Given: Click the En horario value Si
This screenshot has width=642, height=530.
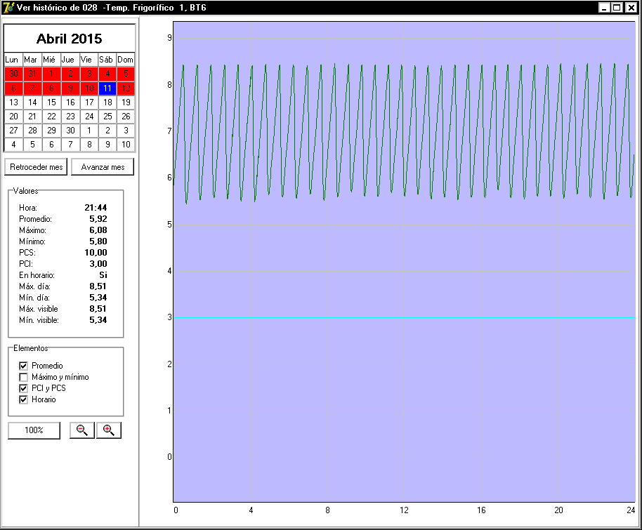Looking at the screenshot, I should pos(103,275).
